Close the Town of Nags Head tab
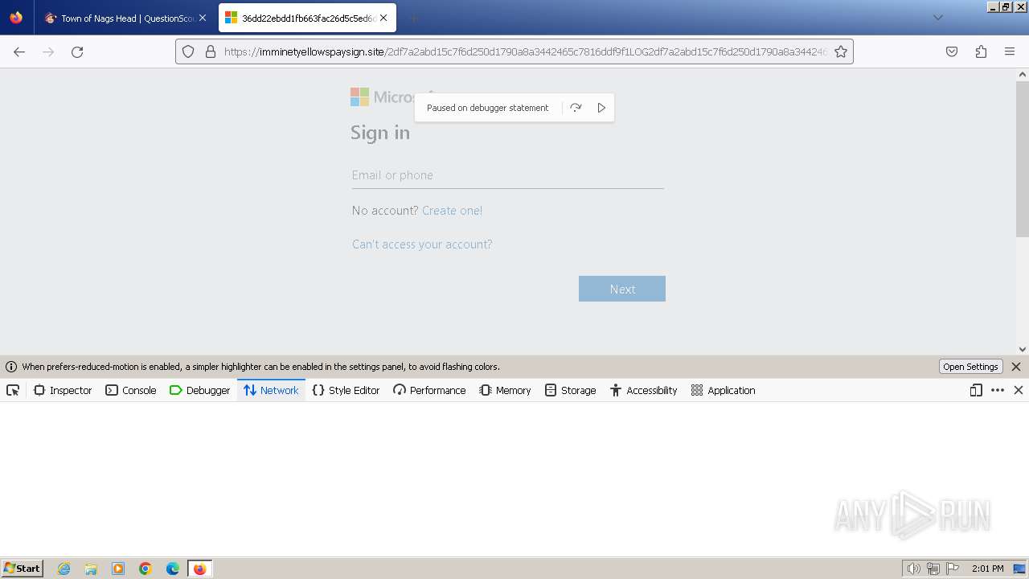This screenshot has width=1029, height=579. 203,18
